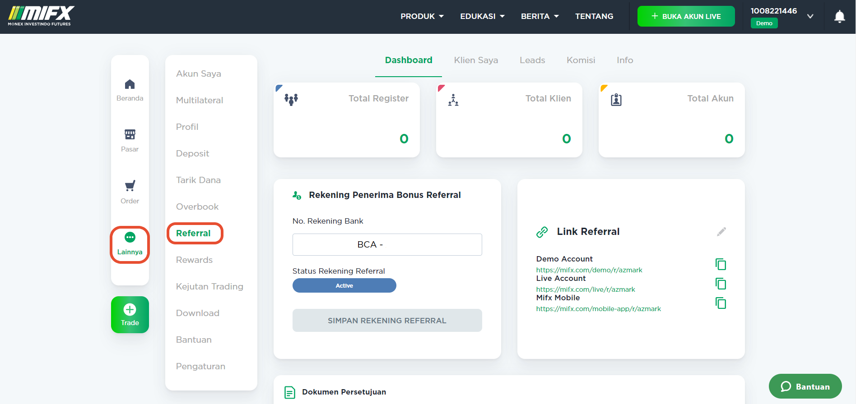
Task: Copy the Mifx Mobile referral link
Action: pos(721,303)
